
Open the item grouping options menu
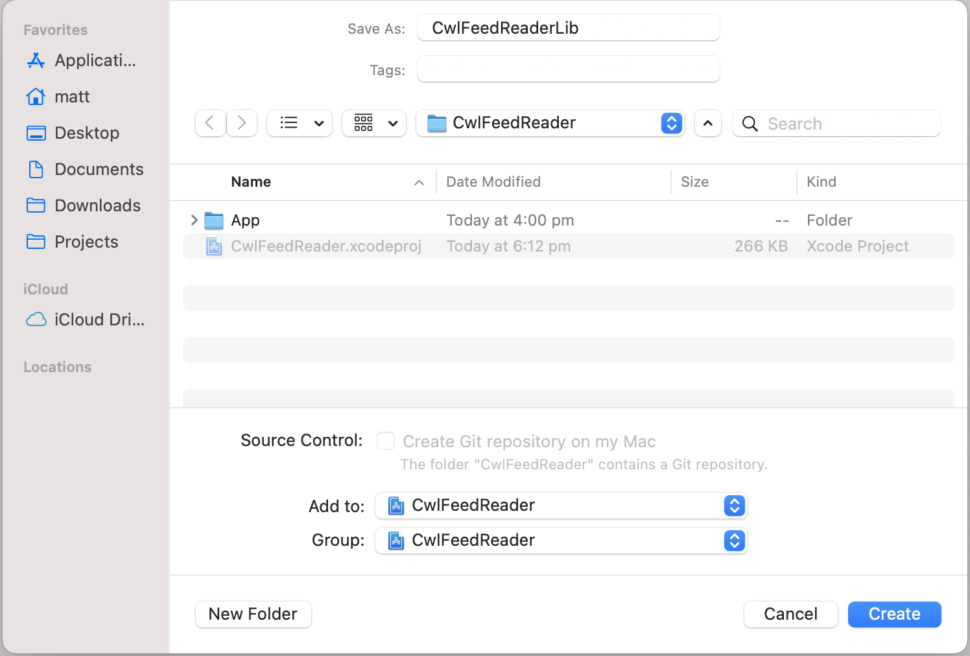pyautogui.click(x=374, y=123)
